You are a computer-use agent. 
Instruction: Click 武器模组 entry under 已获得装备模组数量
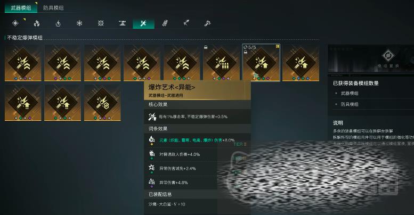(x=350, y=93)
